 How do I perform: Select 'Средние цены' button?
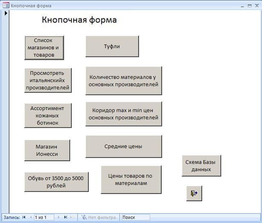[x=123, y=147]
